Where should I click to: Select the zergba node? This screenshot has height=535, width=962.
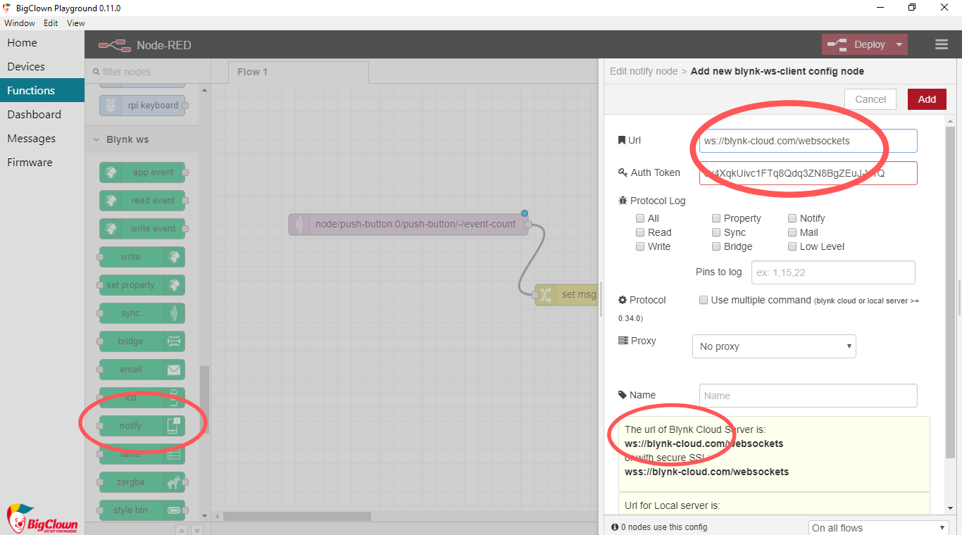[x=142, y=482]
